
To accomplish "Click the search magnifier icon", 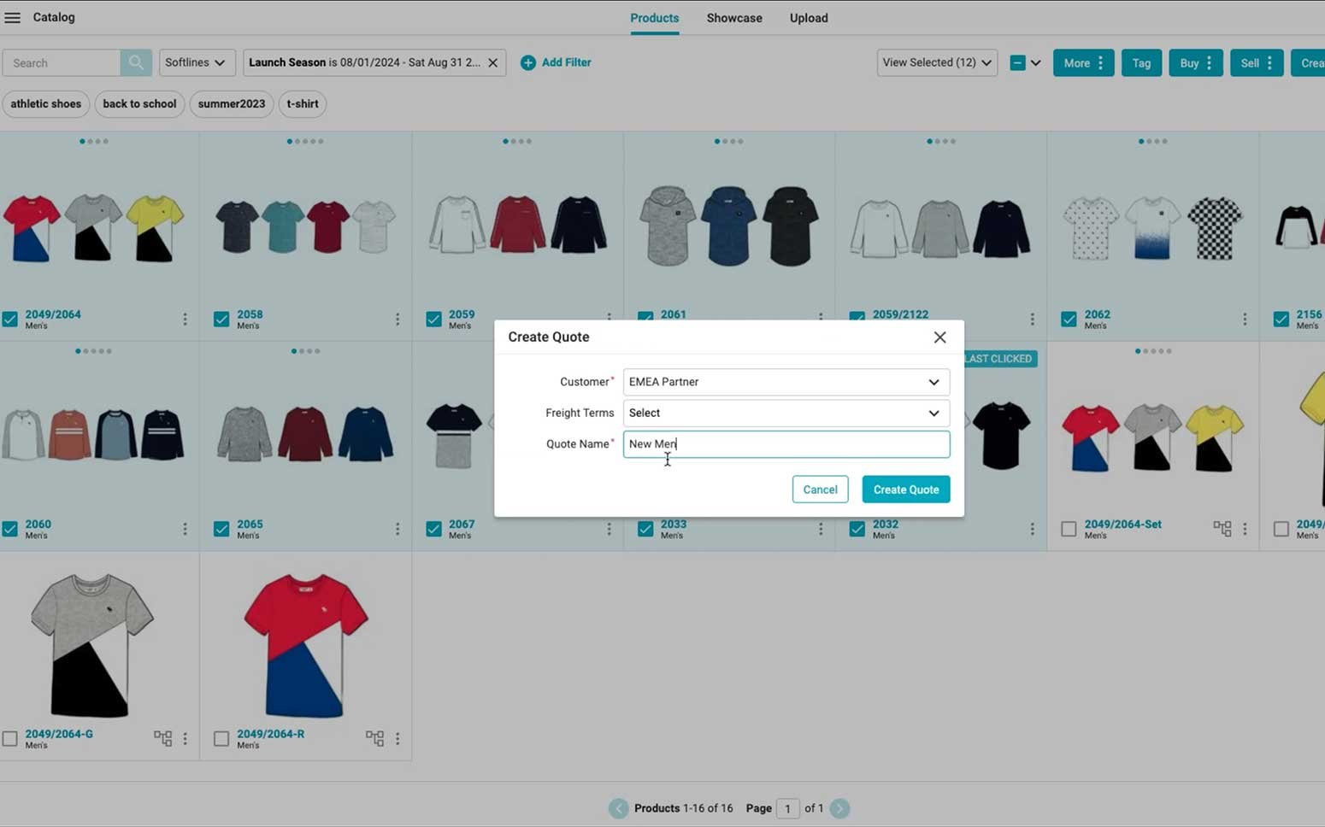I will point(136,62).
